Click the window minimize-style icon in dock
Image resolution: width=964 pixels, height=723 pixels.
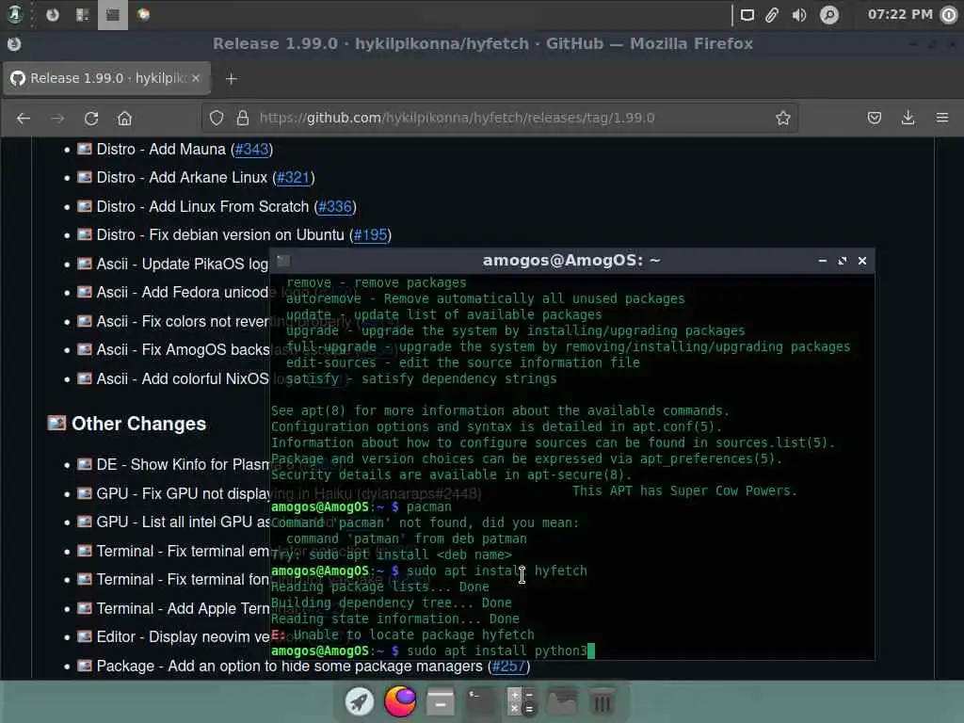441,701
